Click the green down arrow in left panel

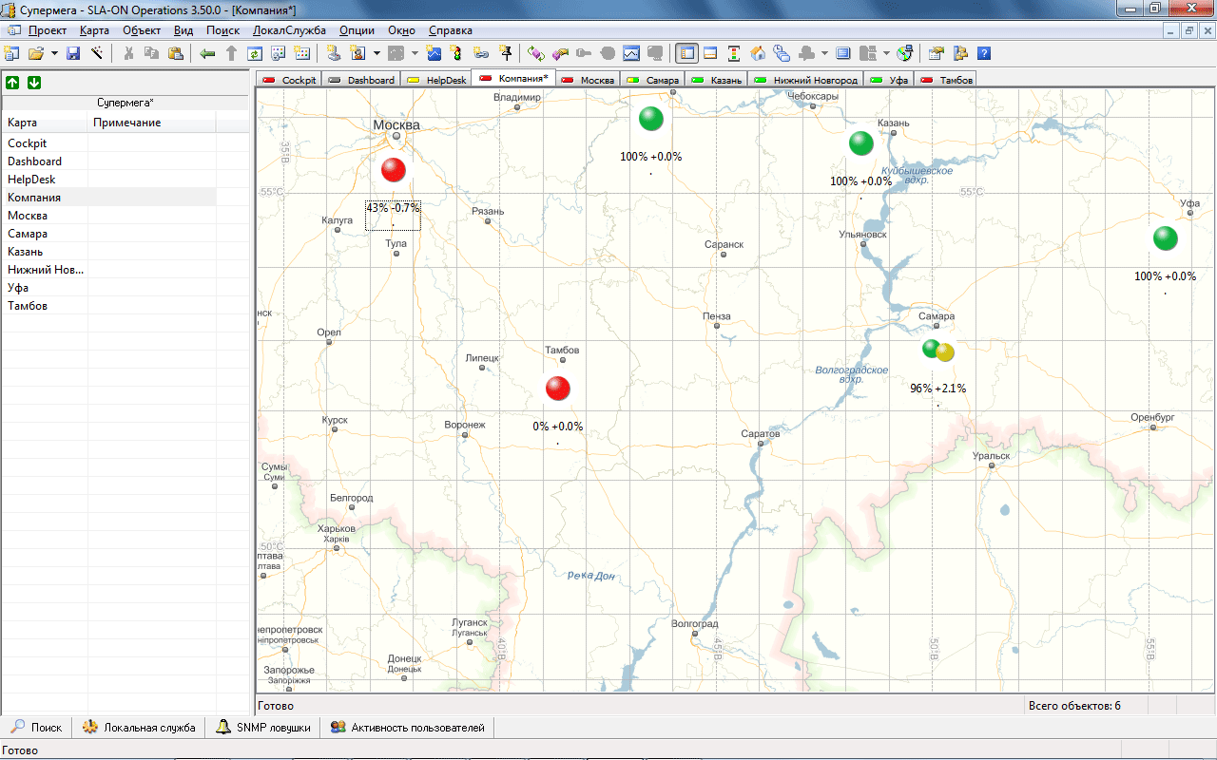point(34,83)
